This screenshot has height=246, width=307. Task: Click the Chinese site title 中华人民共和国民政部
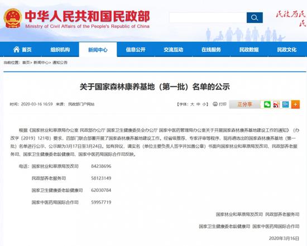coord(87,16)
